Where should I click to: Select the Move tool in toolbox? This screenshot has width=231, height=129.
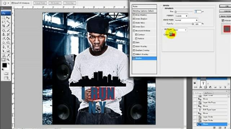[x=8, y=18]
